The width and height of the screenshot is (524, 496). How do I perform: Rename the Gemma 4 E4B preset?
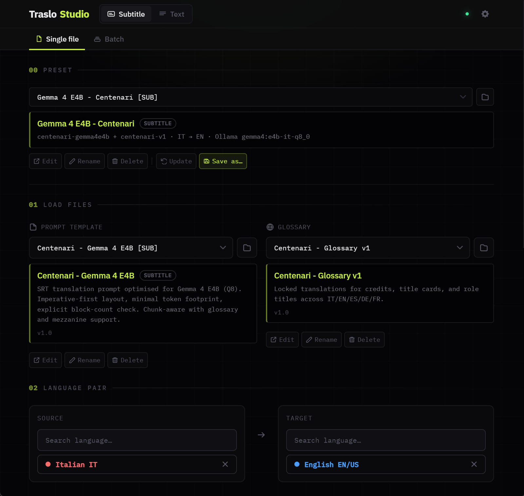[x=84, y=161]
